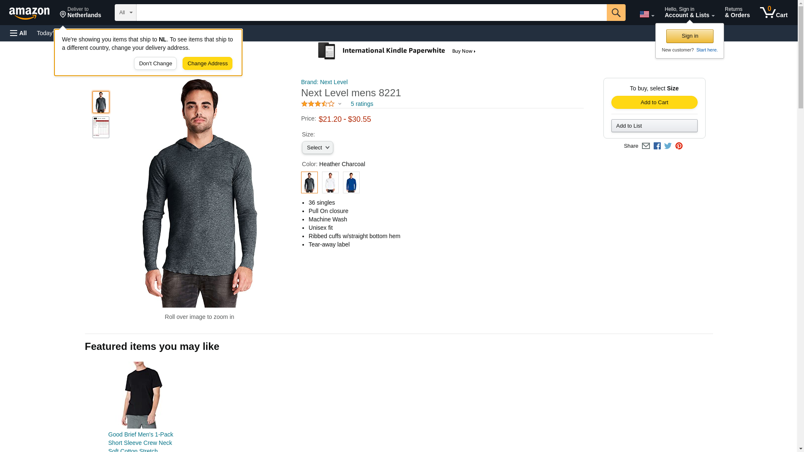Screen dimensions: 804x452
Task: Open the Size Select dropdown
Action: [317, 148]
